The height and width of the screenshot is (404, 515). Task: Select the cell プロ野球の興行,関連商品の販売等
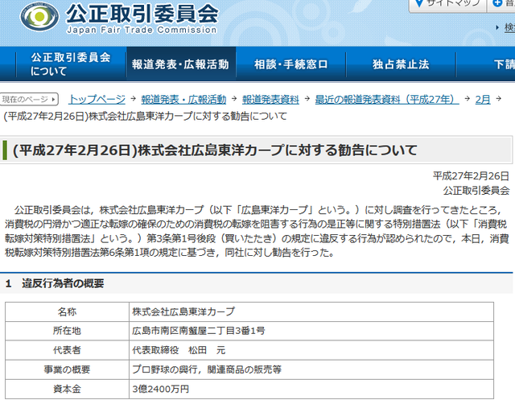click(311, 369)
